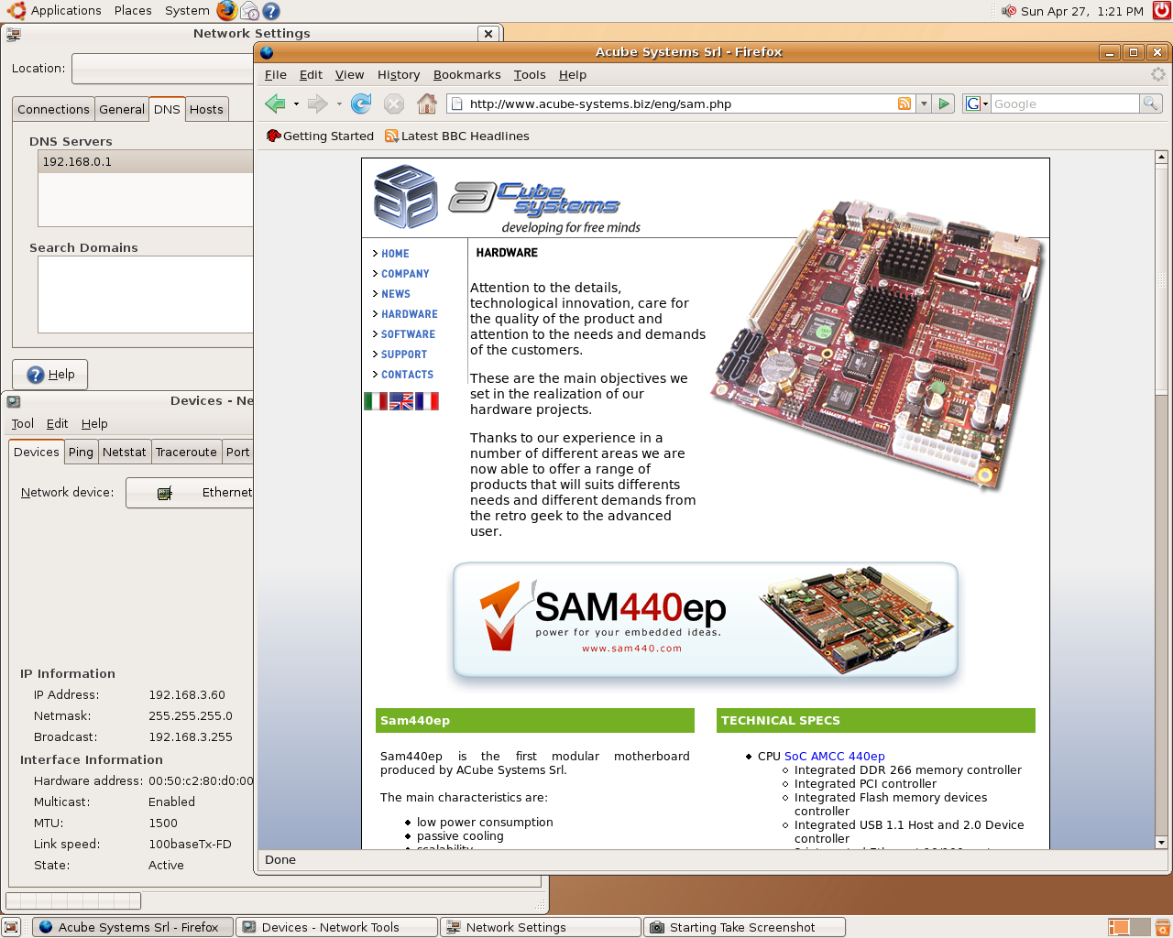Screen dimensions: 1173x938
Task: Open the Getting Started bookmark
Action: [320, 136]
